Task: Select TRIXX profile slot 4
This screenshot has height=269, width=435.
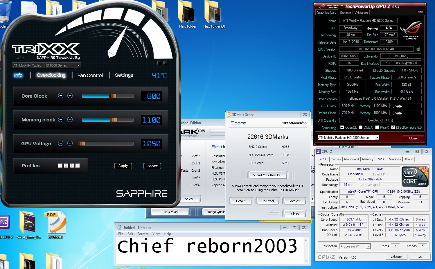Action: pyautogui.click(x=78, y=166)
